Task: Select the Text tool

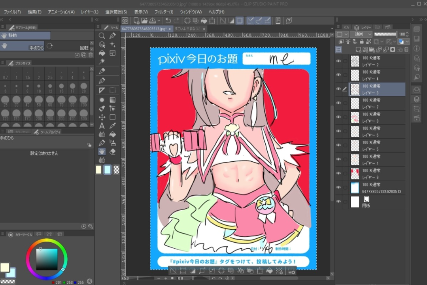Action: click(102, 126)
